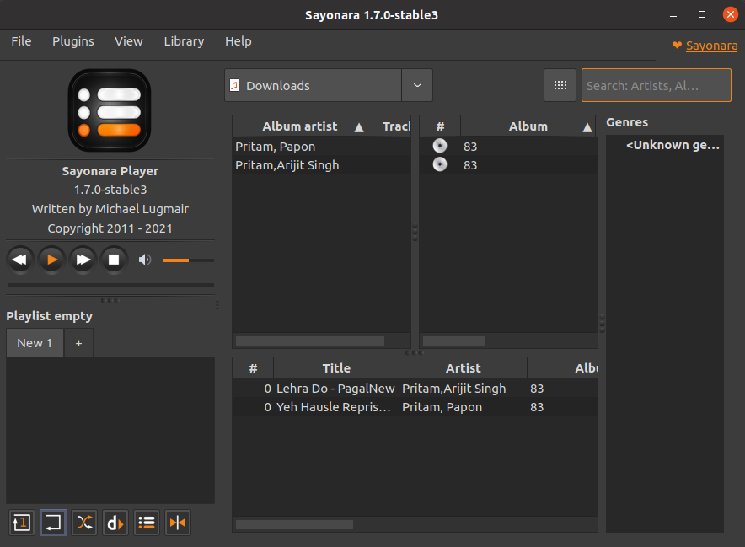This screenshot has height=547, width=745.
Task: Click the Album column header in tracks table
Action: [x=563, y=368]
